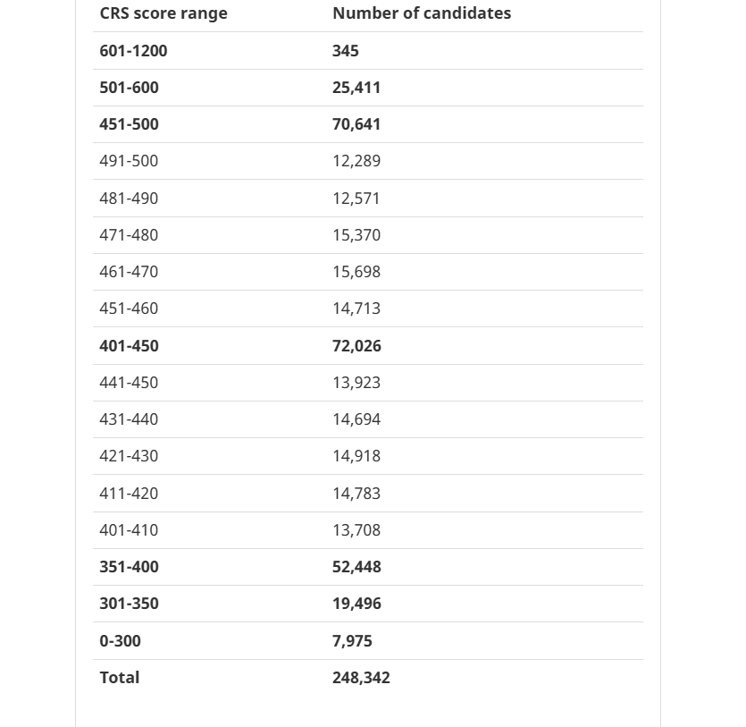The image size is (746, 727).
Task: Click the 12,289 candidates value
Action: click(356, 161)
